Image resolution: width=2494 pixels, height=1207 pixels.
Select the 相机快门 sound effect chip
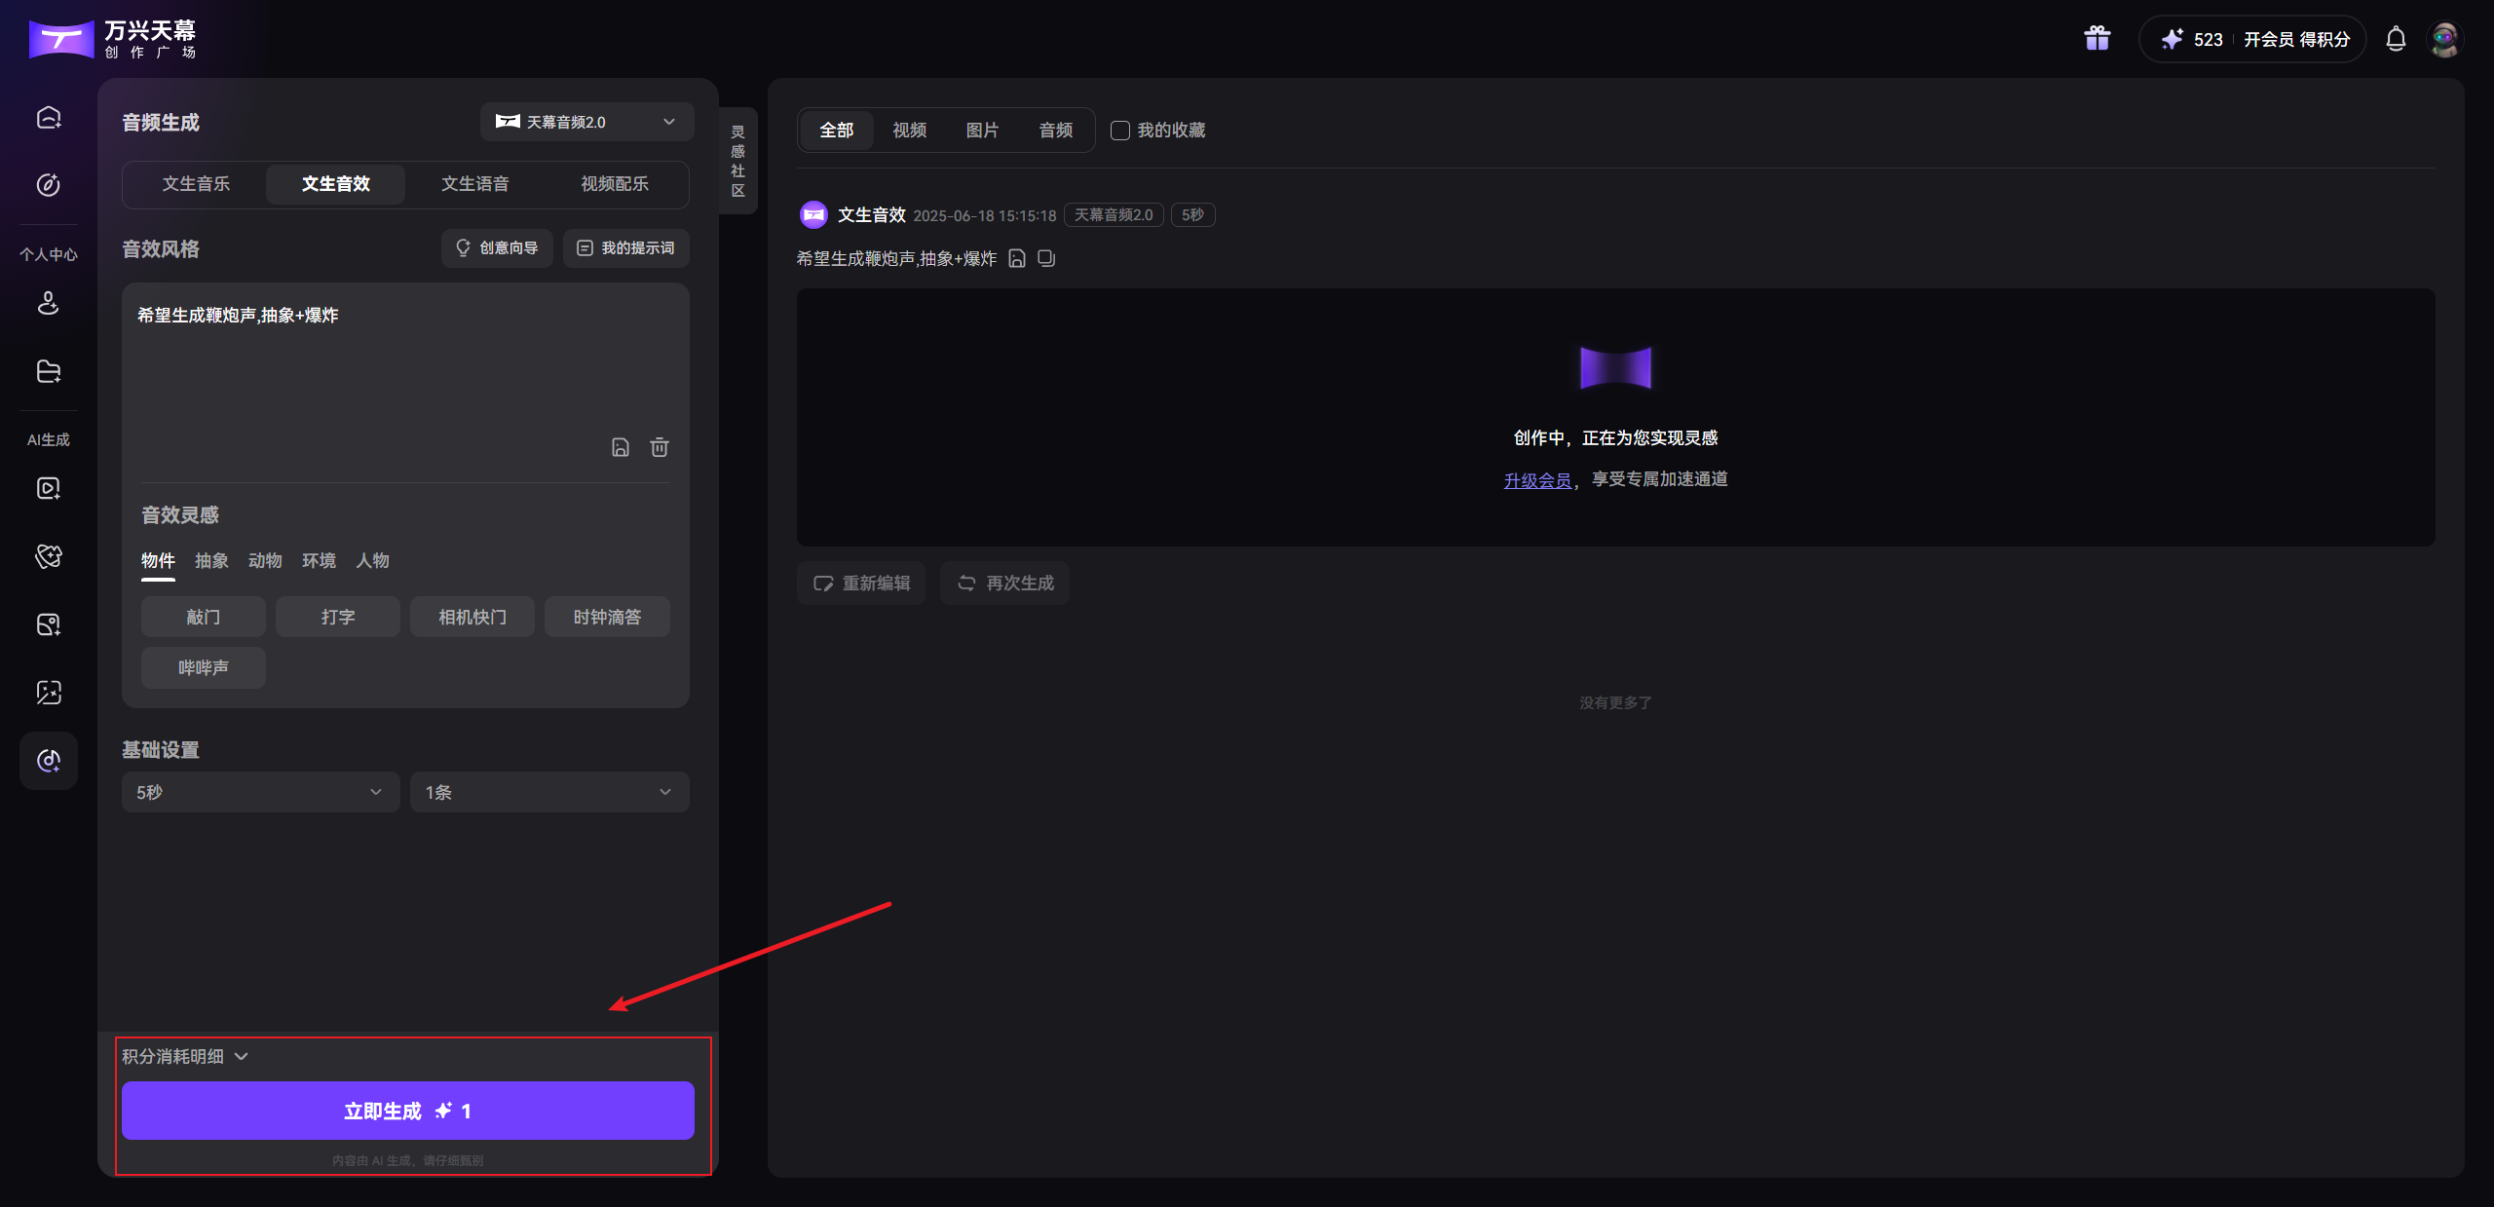coord(472,617)
